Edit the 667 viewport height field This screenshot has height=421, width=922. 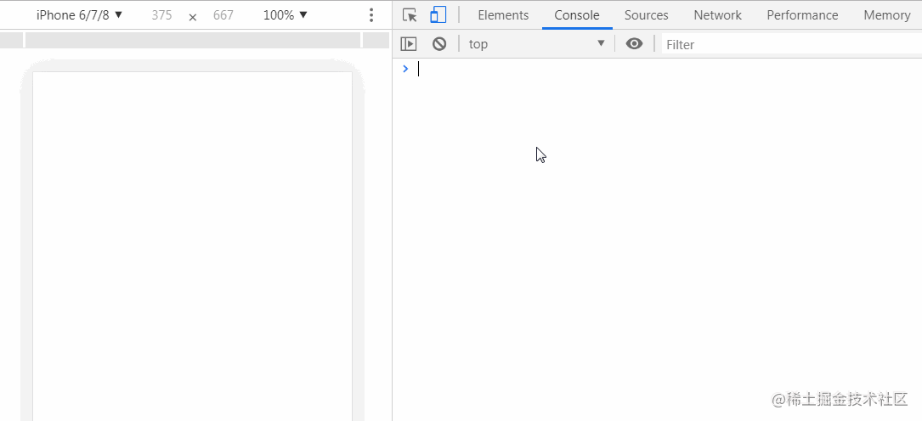(x=223, y=15)
